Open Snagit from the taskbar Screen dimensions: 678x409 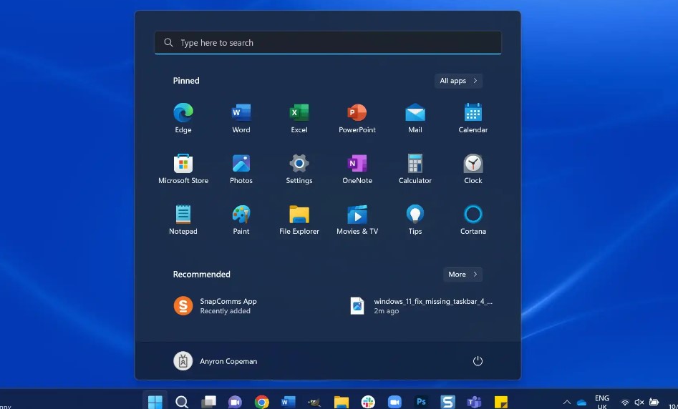tap(447, 402)
